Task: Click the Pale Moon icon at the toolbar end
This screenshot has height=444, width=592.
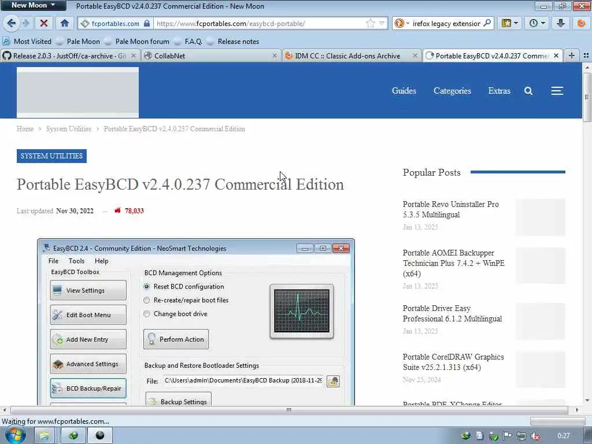Action: (x=582, y=23)
